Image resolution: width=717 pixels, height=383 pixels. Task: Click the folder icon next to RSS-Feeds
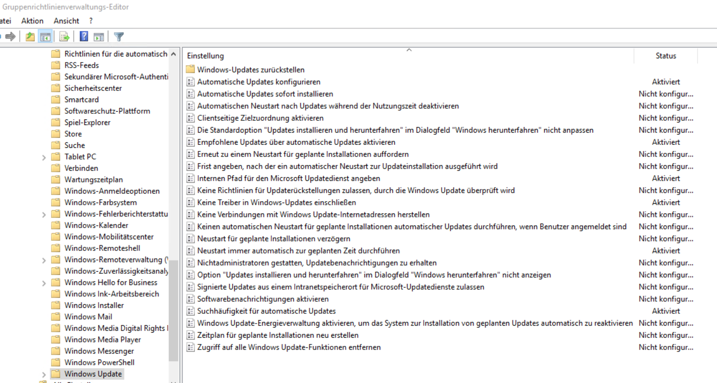56,65
